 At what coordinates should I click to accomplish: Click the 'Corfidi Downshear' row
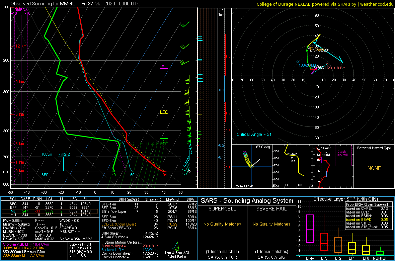pyautogui.click(x=130, y=254)
